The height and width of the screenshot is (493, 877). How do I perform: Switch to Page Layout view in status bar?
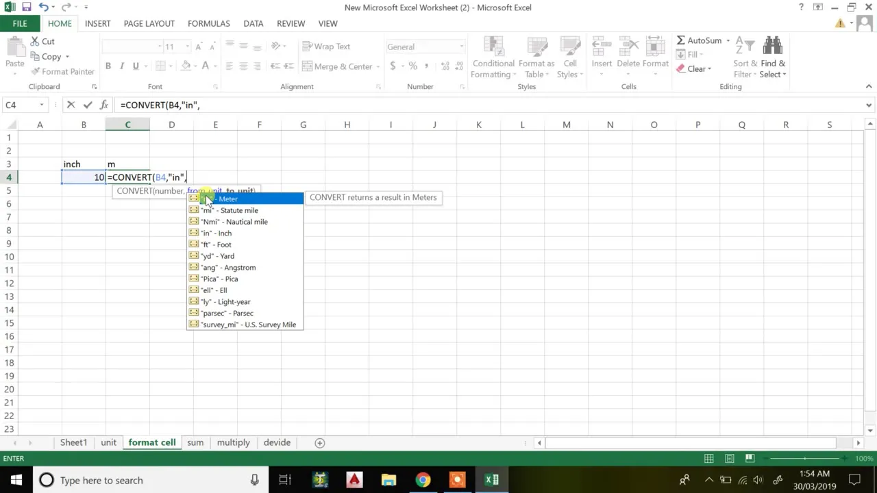(x=729, y=458)
